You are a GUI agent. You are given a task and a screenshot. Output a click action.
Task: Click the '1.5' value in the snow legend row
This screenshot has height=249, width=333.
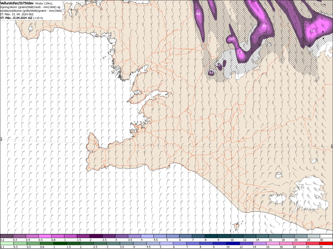click(79, 240)
